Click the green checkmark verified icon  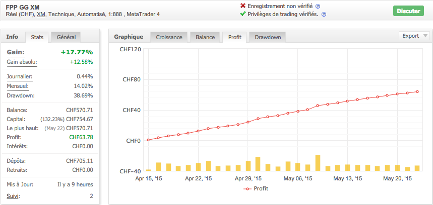click(x=243, y=14)
